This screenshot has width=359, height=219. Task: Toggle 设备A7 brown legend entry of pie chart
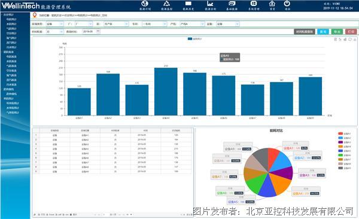point(345,159)
